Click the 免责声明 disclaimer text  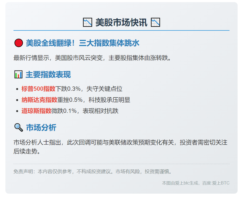click(93, 172)
